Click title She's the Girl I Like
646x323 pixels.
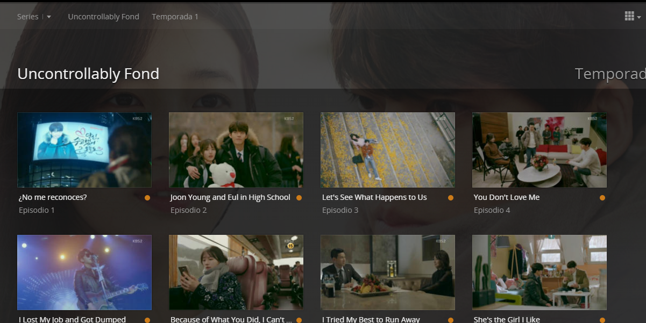[x=507, y=319]
